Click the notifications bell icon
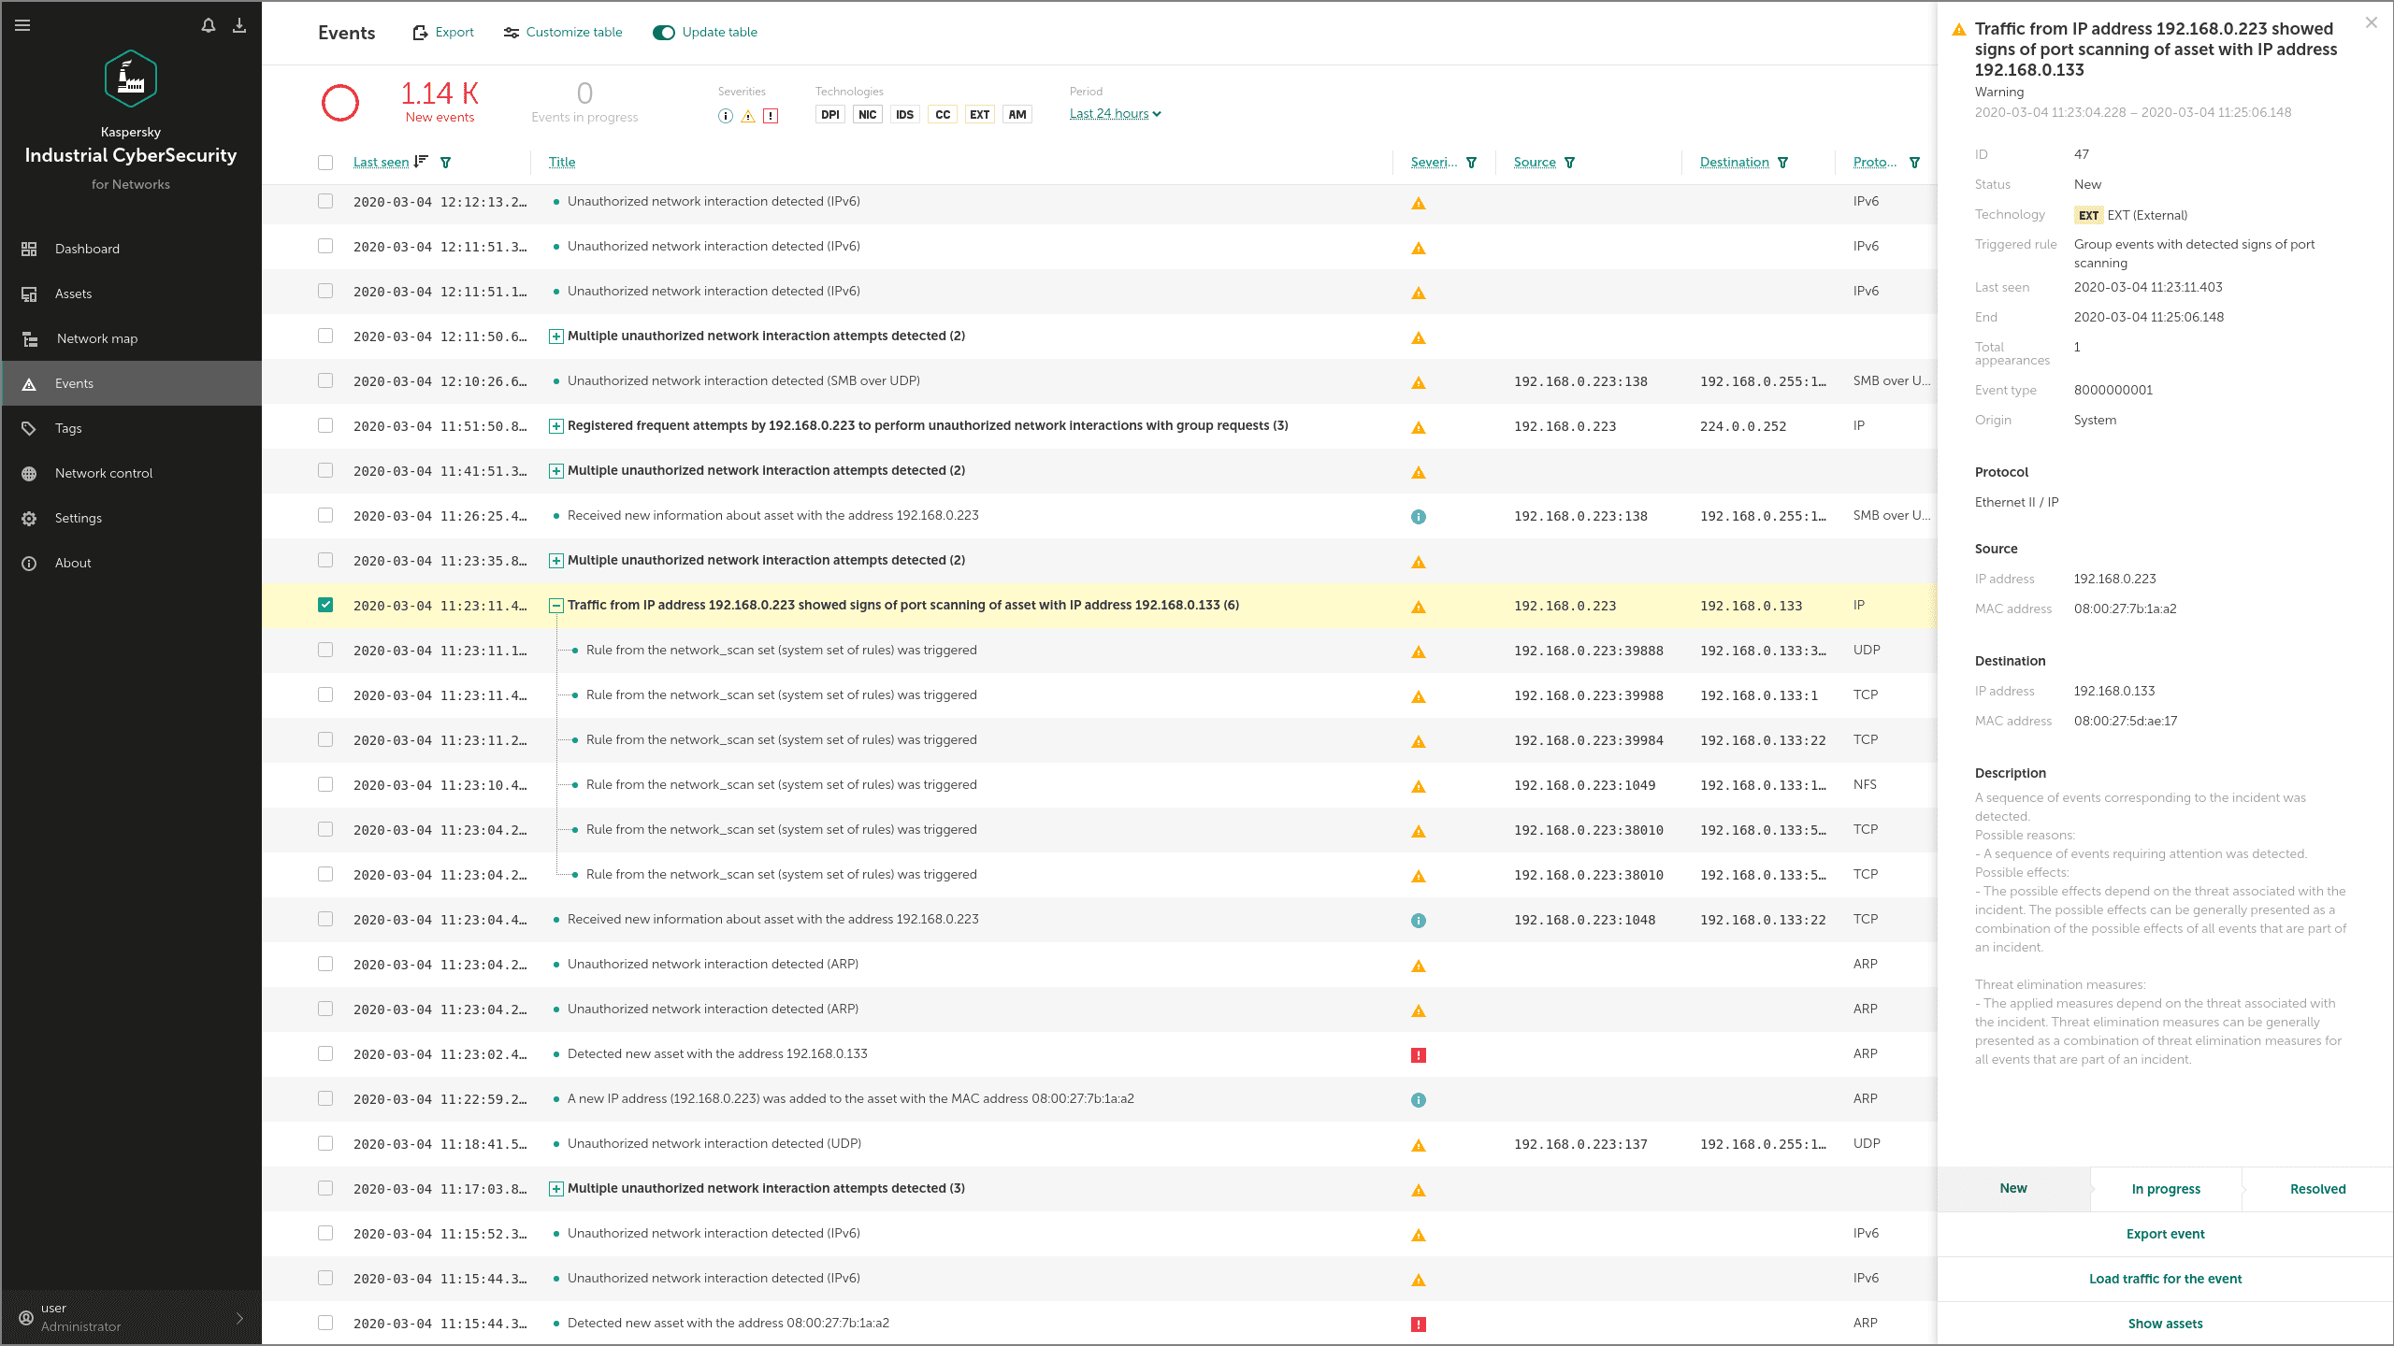Screen dimensions: 2394x1346 (x=209, y=25)
